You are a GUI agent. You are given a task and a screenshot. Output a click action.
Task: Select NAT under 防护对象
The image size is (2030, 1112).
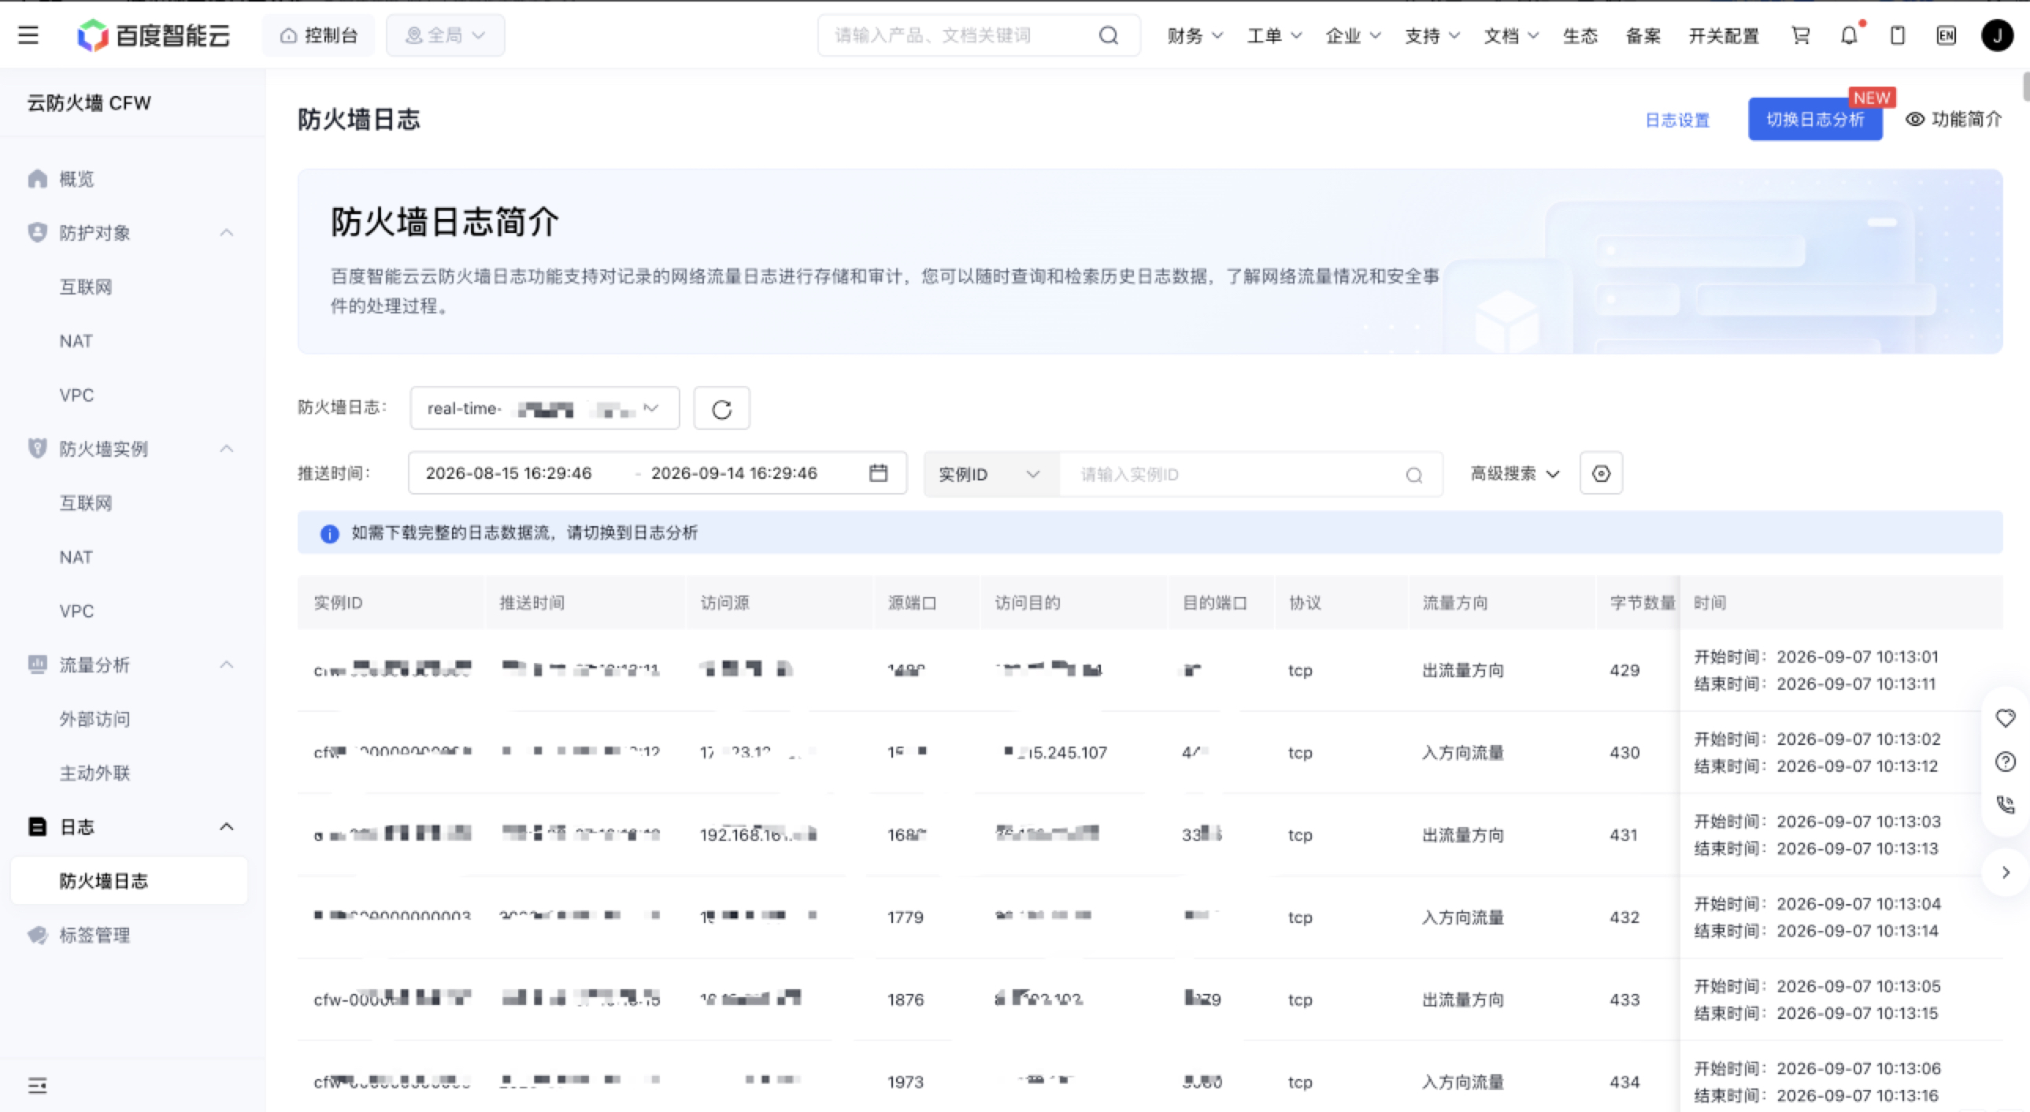point(76,341)
